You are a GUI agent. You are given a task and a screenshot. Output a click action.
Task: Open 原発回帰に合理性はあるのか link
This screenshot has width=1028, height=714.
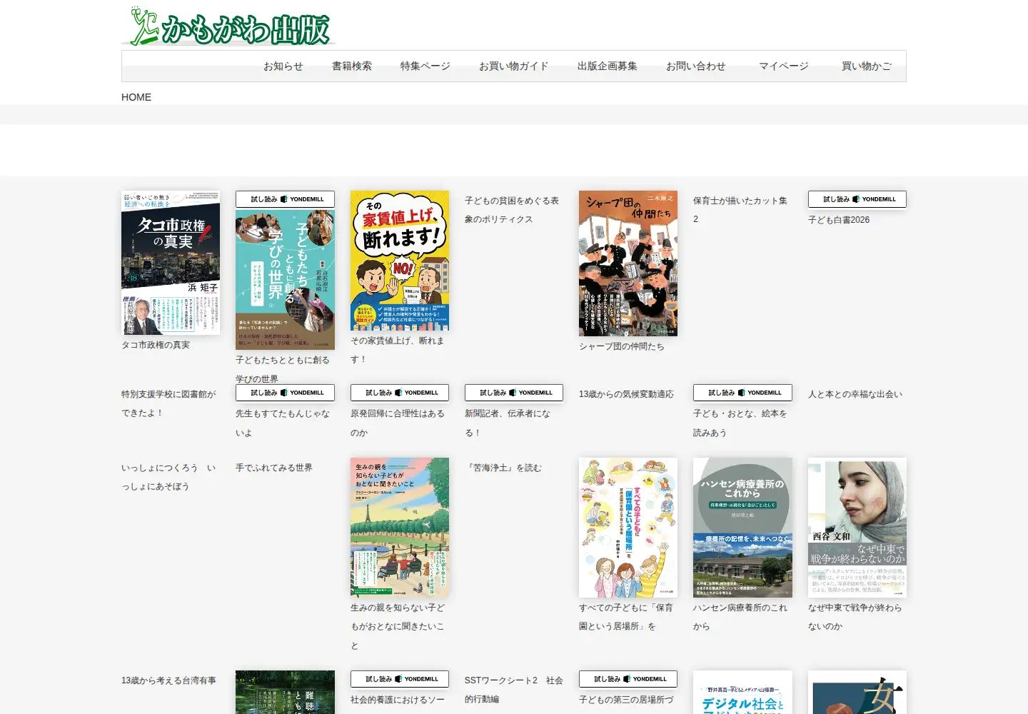(397, 423)
